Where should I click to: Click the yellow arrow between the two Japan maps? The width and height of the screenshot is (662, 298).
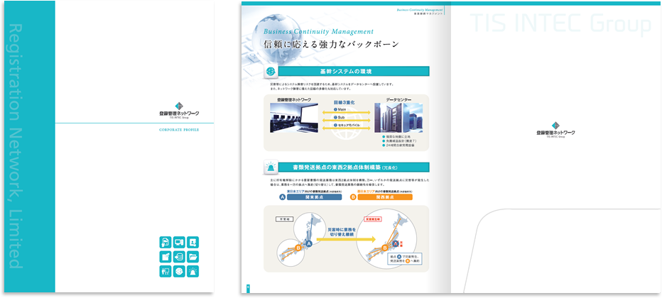click(346, 239)
